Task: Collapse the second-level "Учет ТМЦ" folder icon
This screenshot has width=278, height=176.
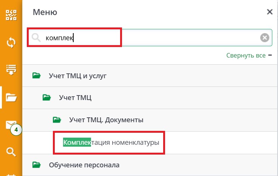Action: tap(47, 98)
